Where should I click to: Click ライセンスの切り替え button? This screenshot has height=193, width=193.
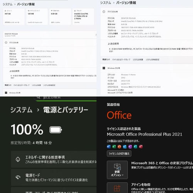pyautogui.click(x=119, y=154)
